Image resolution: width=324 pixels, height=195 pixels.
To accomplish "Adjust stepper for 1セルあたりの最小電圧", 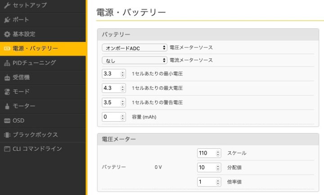I will tap(123, 74).
